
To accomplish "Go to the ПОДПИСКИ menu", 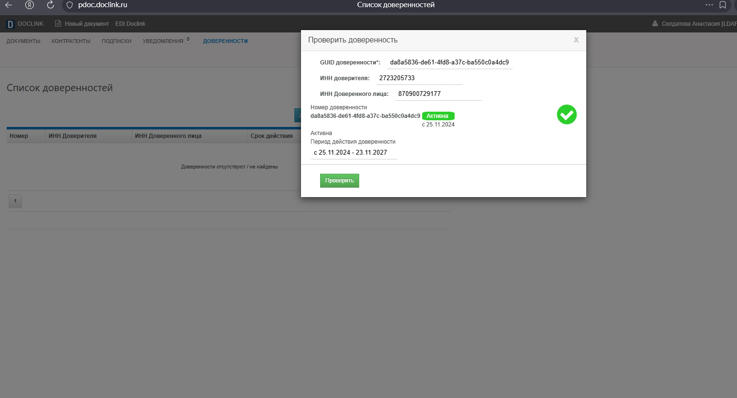I will [116, 41].
